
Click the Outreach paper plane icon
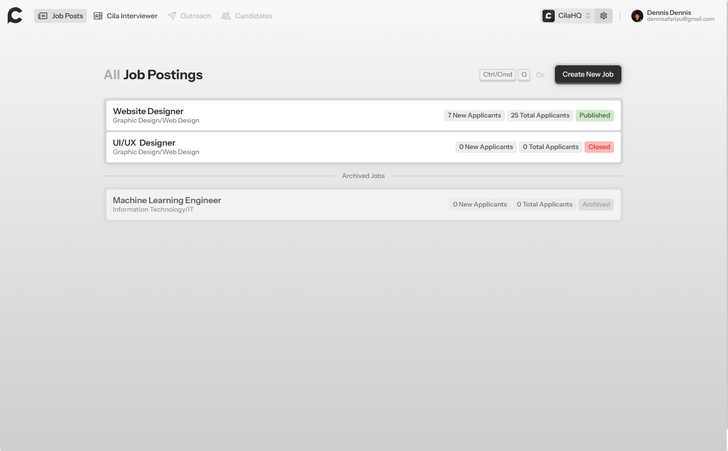point(172,16)
